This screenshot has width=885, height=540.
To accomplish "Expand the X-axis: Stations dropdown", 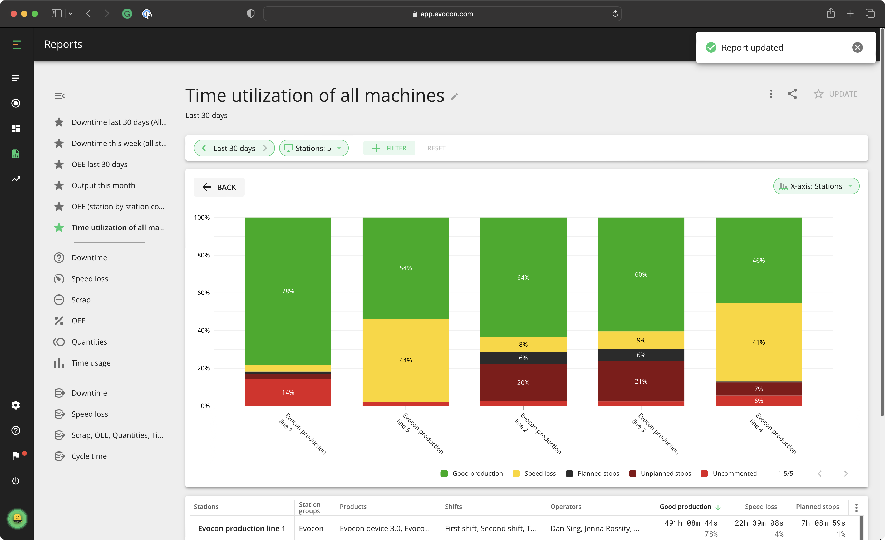I will coord(816,186).
